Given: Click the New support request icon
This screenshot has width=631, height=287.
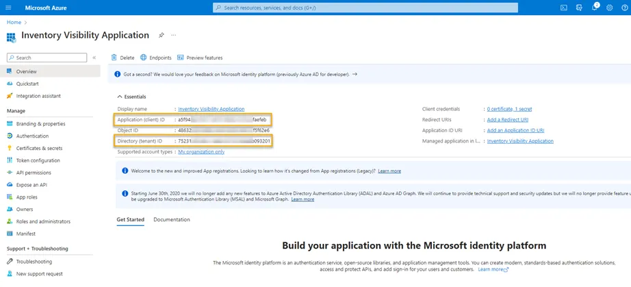Looking at the screenshot, I should pos(10,274).
